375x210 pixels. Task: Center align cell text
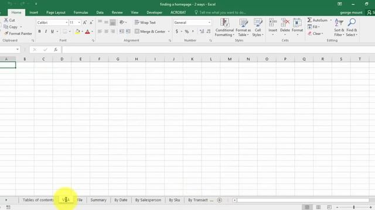pos(106,32)
